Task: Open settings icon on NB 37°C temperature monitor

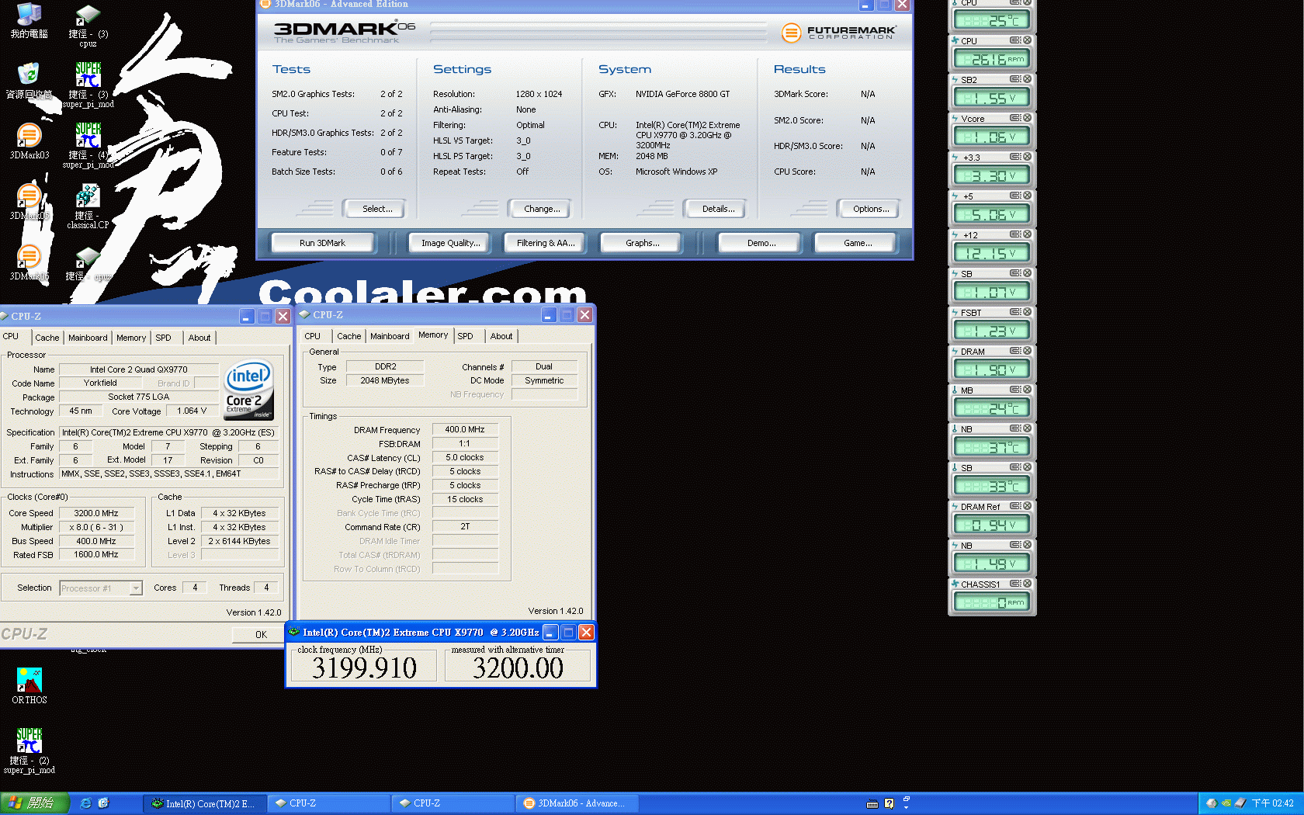Action: pos(1015,428)
